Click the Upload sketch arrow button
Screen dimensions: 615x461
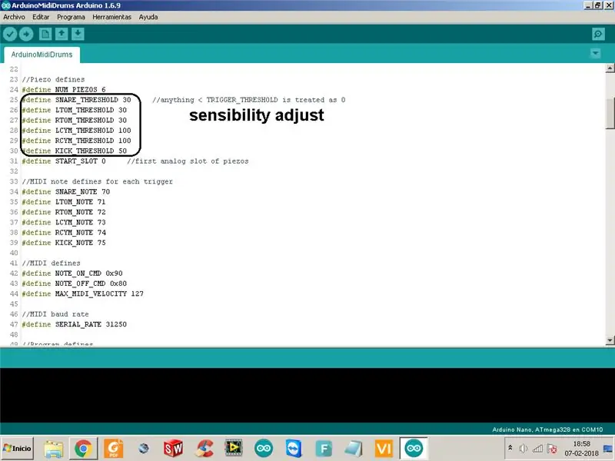pyautogui.click(x=26, y=35)
